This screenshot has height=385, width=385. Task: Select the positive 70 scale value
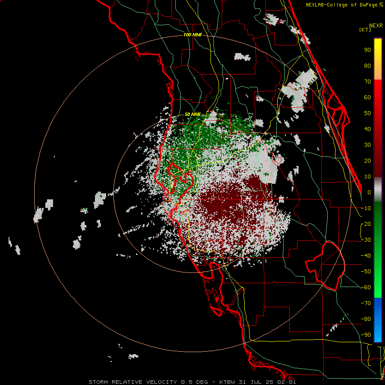tap(367, 82)
